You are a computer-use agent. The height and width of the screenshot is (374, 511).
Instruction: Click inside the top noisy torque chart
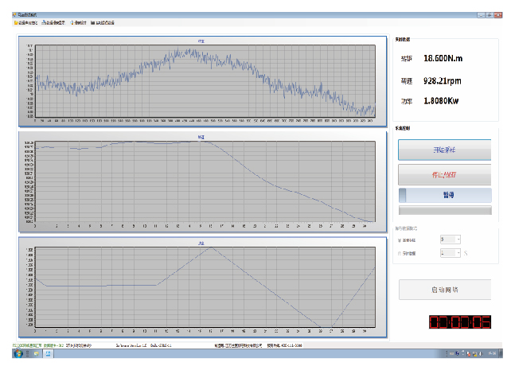205,81
